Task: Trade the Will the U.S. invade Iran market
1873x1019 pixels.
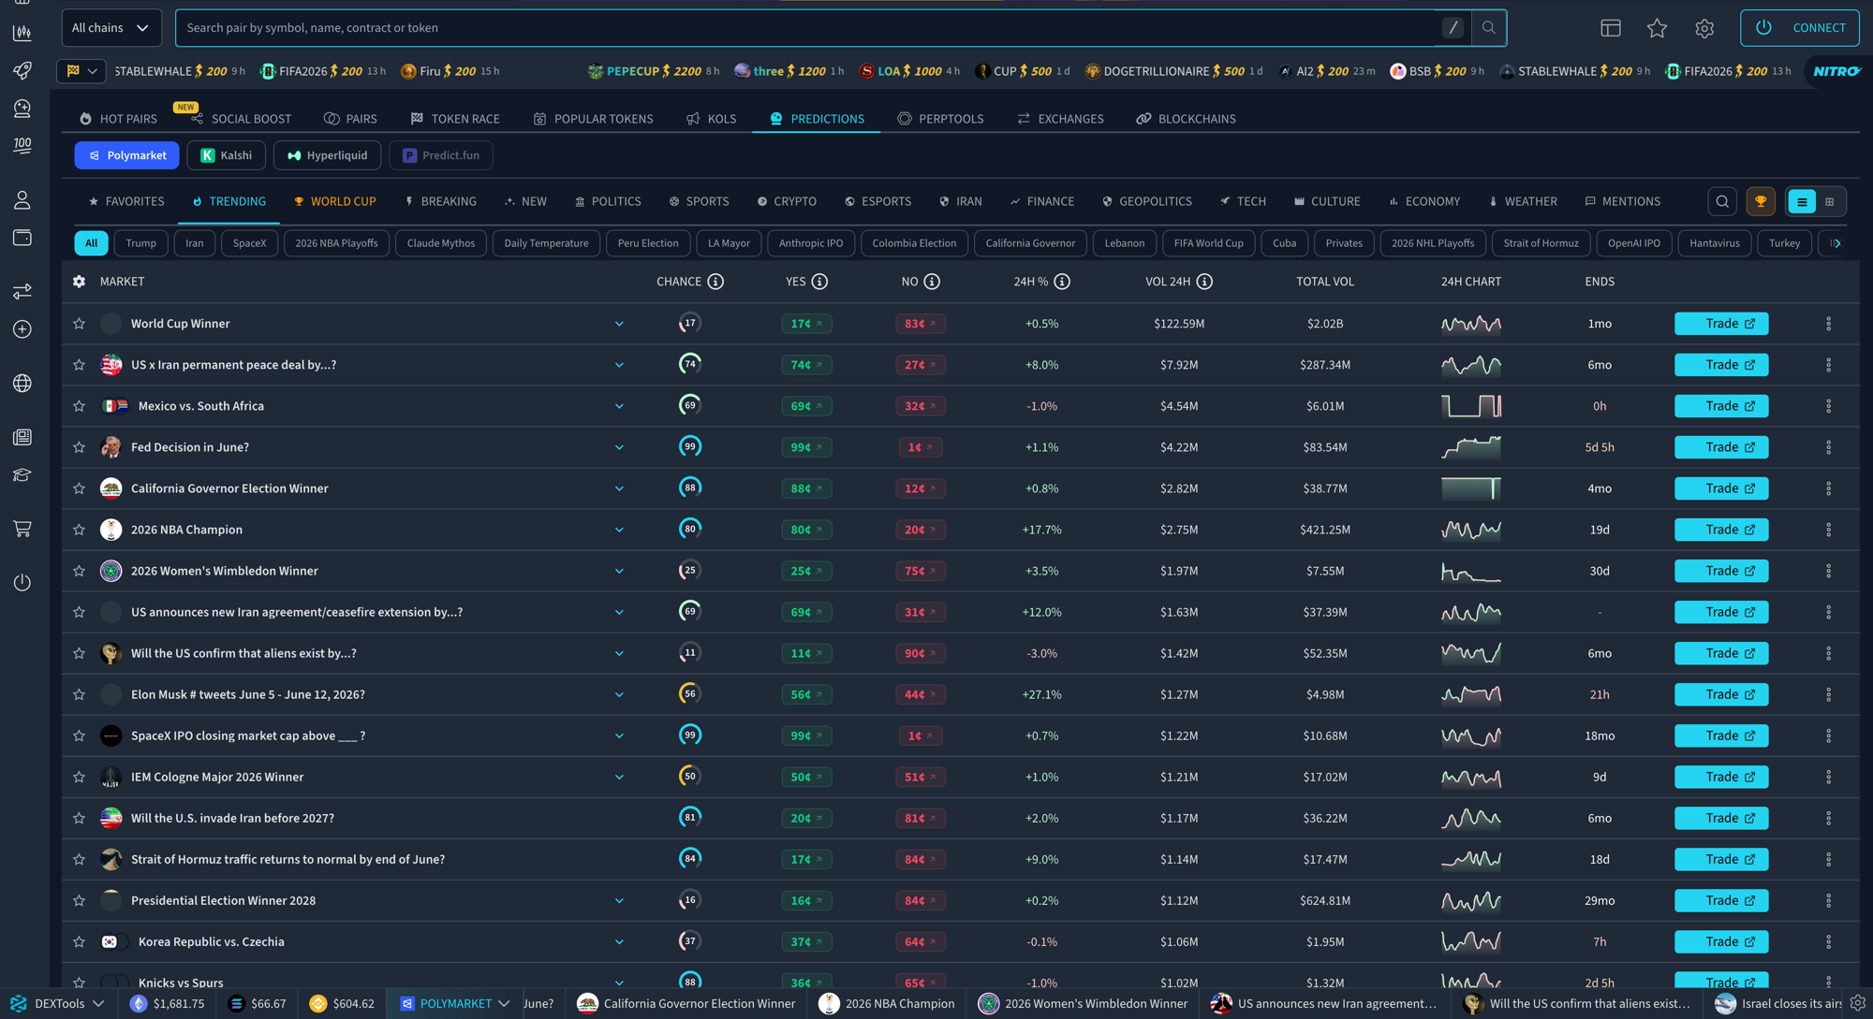Action: [1721, 818]
